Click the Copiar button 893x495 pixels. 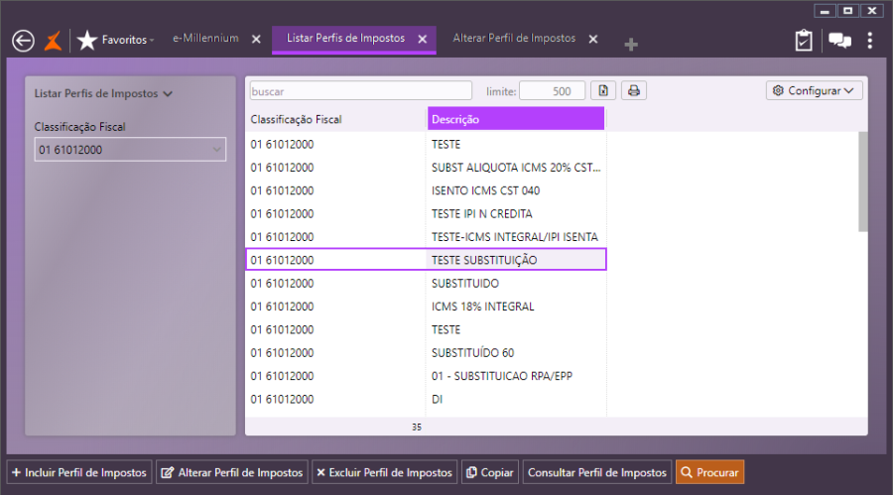point(490,472)
